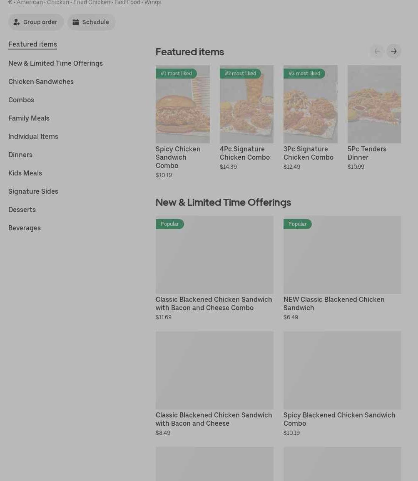Select Featured items in the sidebar menu

click(x=32, y=44)
